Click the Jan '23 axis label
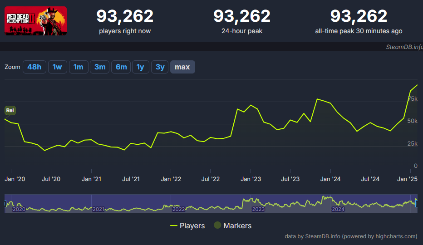 pyautogui.click(x=251, y=179)
